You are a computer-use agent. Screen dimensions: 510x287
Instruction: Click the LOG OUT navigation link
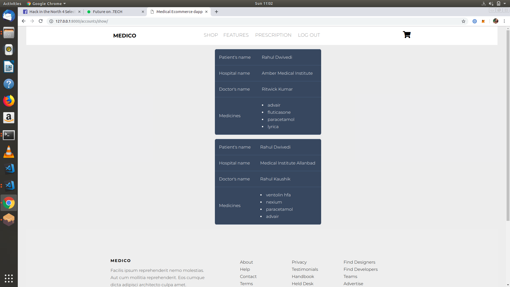pyautogui.click(x=309, y=35)
